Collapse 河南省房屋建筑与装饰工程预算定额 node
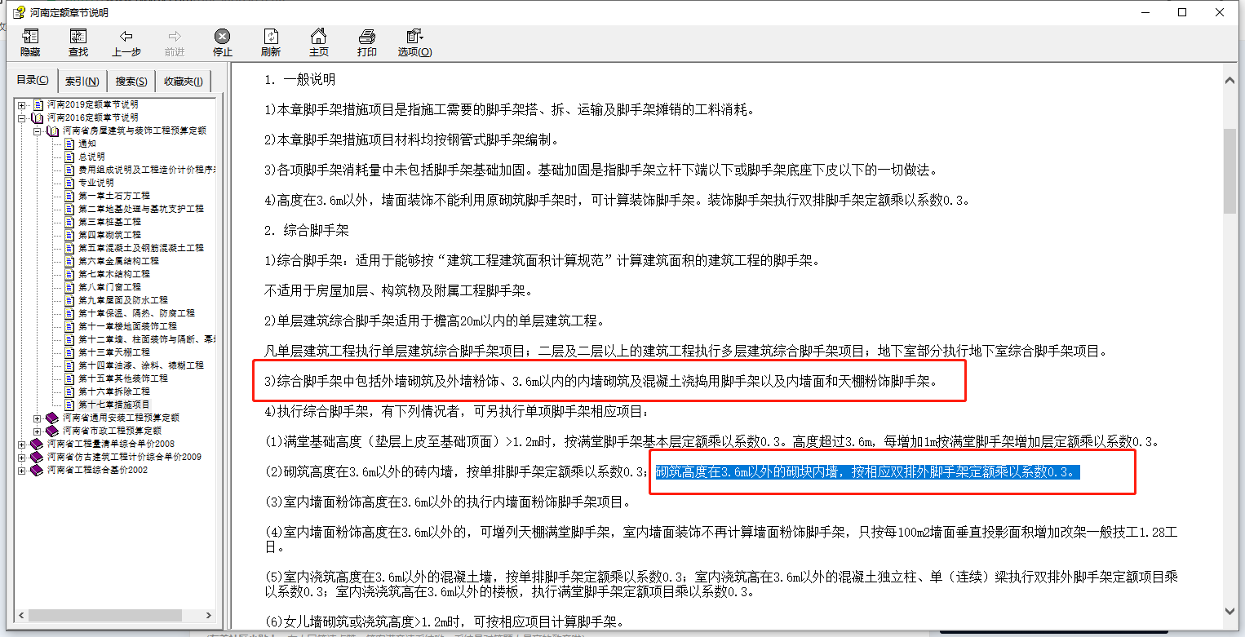Screen dimensions: 1245x637 [38, 131]
